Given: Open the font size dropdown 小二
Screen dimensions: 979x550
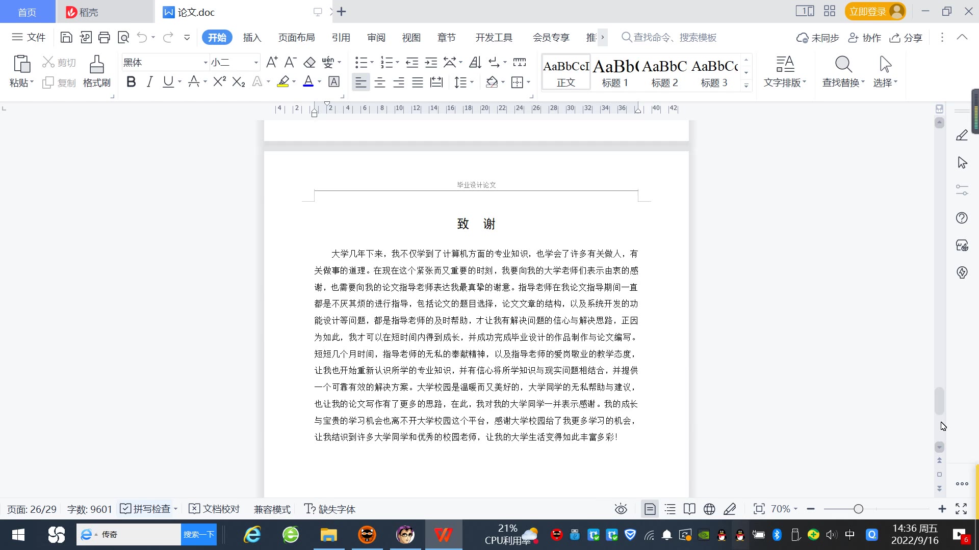Looking at the screenshot, I should pos(256,63).
